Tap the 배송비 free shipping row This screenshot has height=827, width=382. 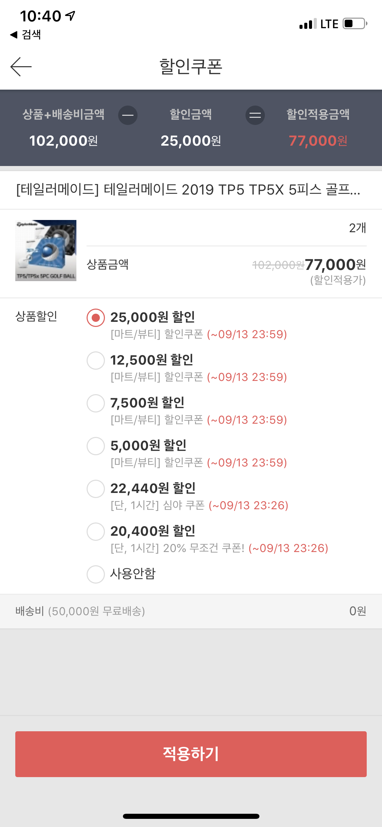click(191, 611)
